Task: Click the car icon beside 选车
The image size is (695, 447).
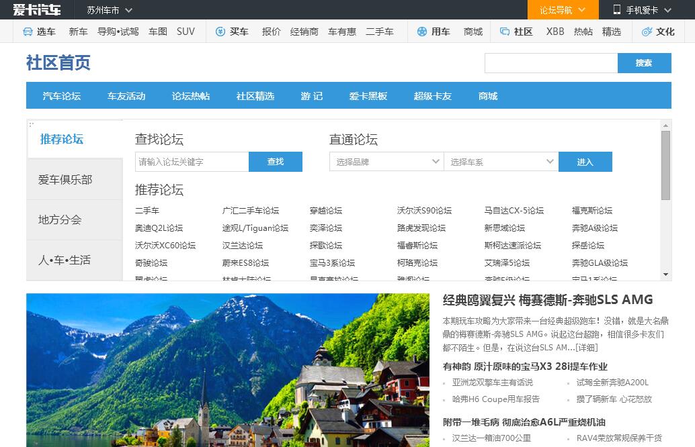Action: (28, 32)
